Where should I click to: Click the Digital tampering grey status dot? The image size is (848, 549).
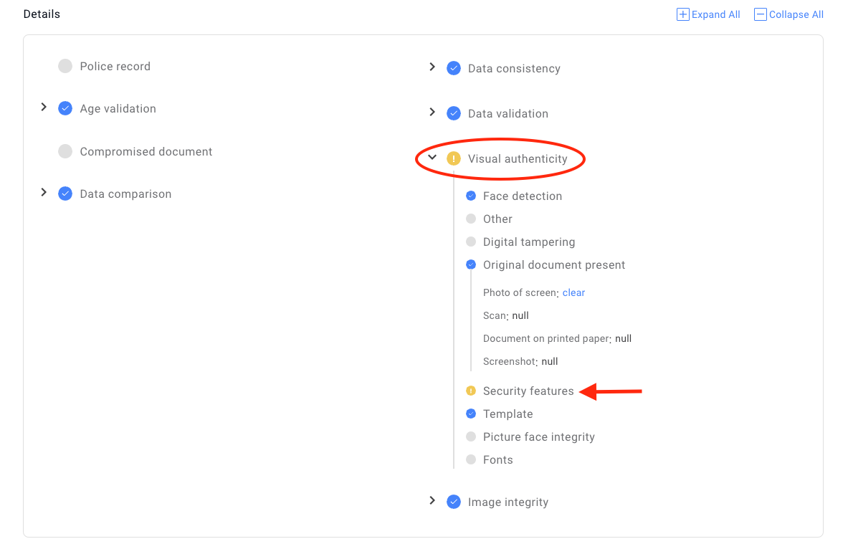471,242
